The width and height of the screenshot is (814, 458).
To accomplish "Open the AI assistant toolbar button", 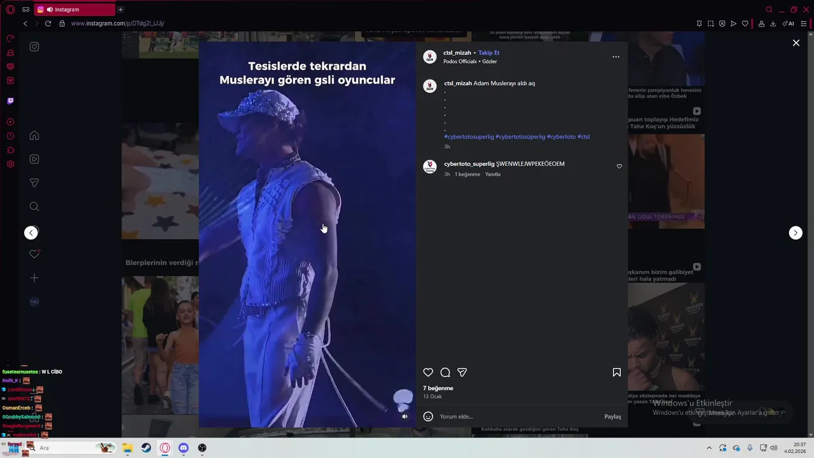I will 788,24.
